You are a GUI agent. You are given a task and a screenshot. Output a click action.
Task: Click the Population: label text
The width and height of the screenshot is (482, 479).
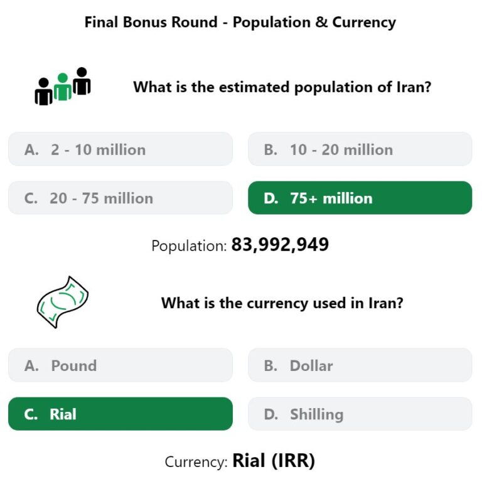[x=189, y=246]
